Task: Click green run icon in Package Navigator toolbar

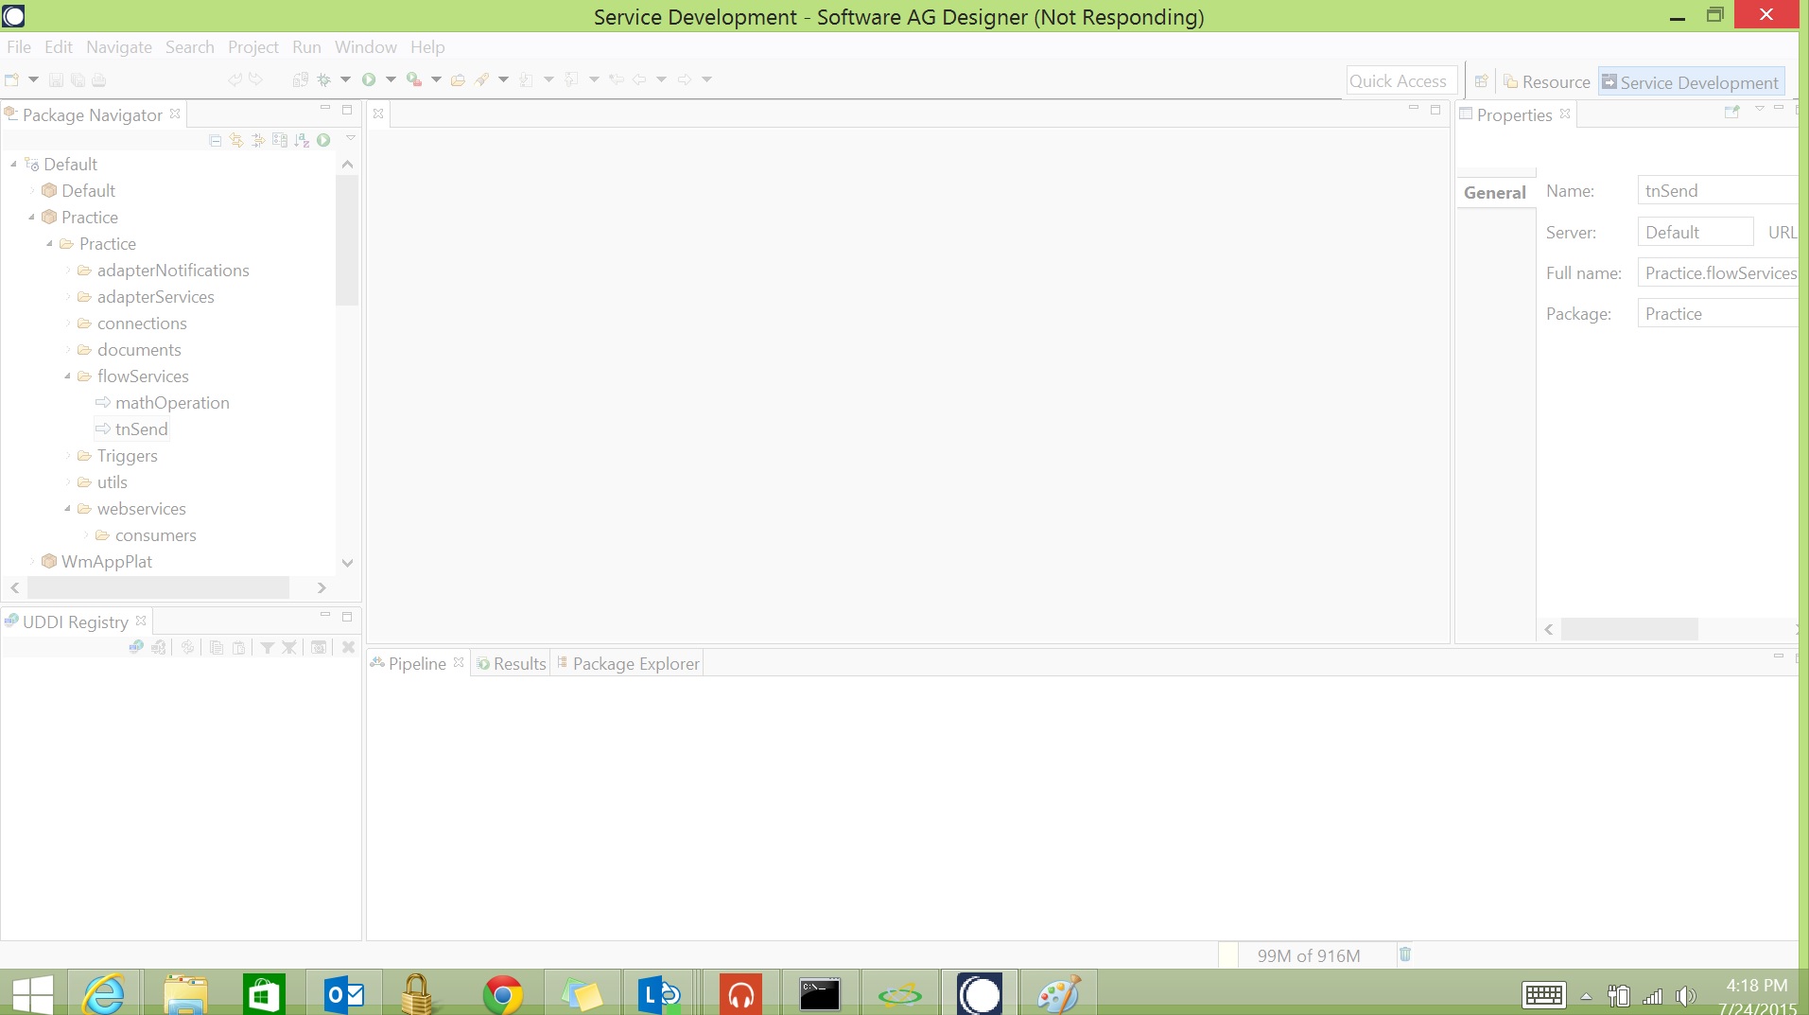Action: [323, 140]
